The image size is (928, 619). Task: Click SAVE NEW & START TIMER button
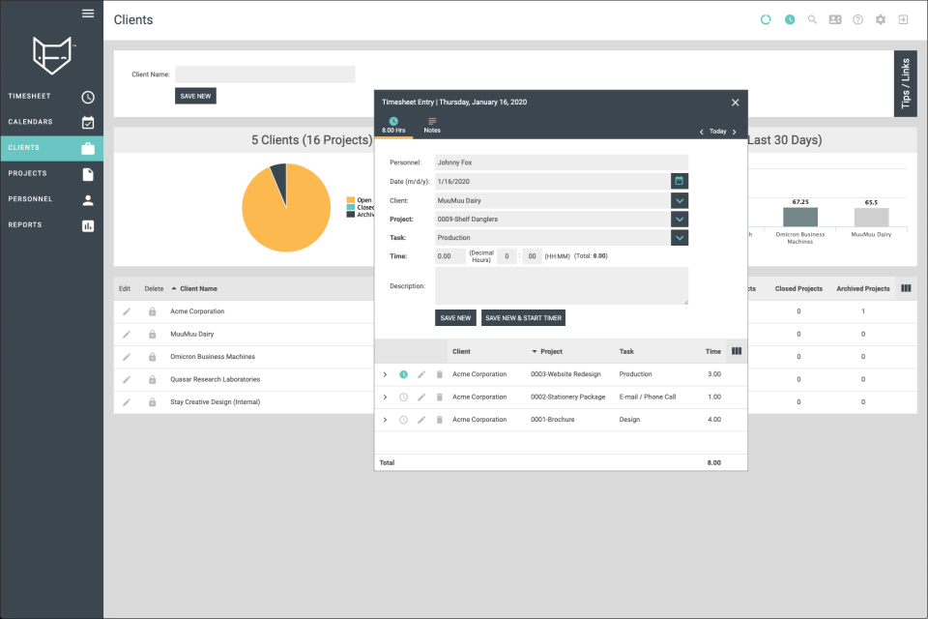(x=523, y=318)
